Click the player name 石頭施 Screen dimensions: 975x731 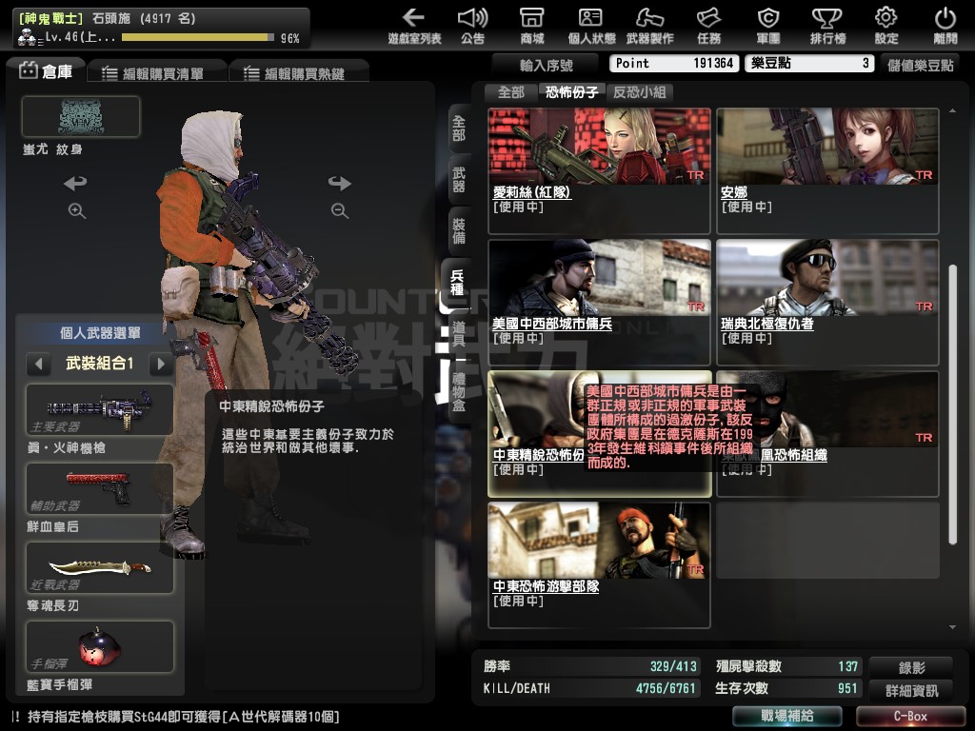point(110,18)
